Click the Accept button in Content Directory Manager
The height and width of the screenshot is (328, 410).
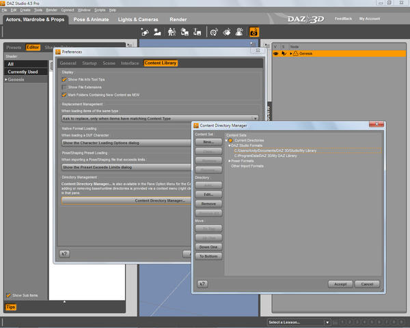pyautogui.click(x=340, y=284)
